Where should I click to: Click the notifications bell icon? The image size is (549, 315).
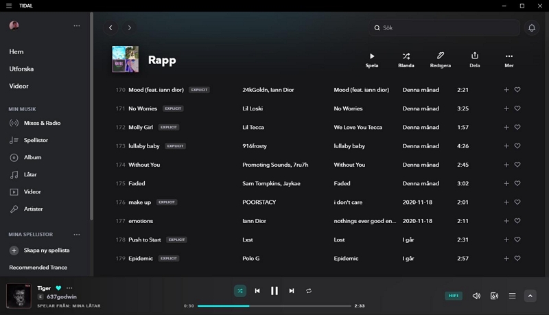pos(531,28)
